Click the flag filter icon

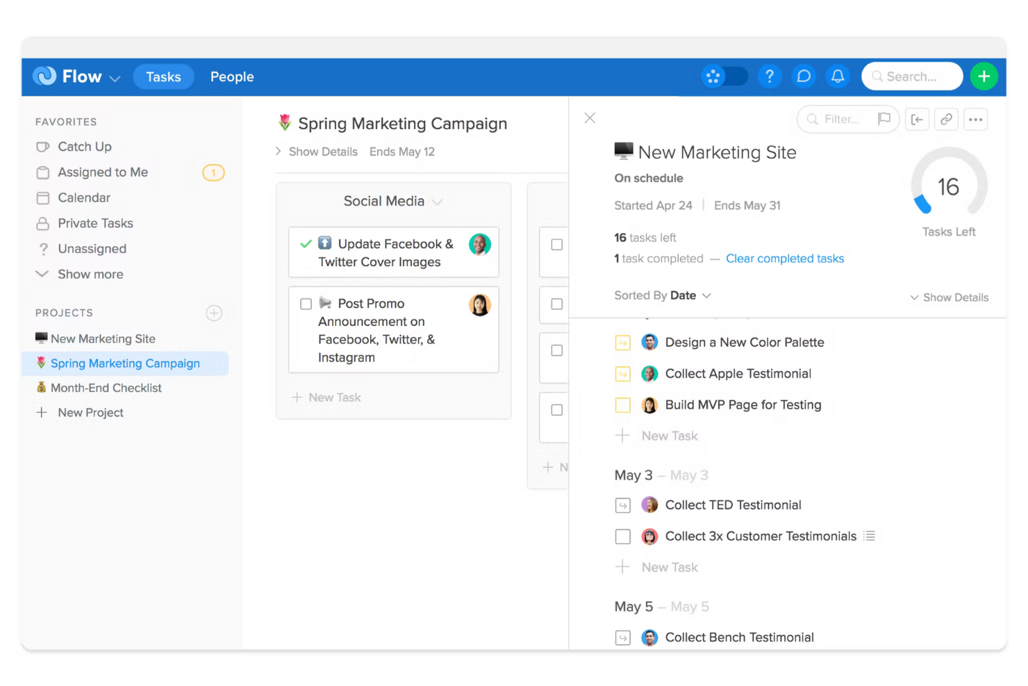[x=884, y=119]
